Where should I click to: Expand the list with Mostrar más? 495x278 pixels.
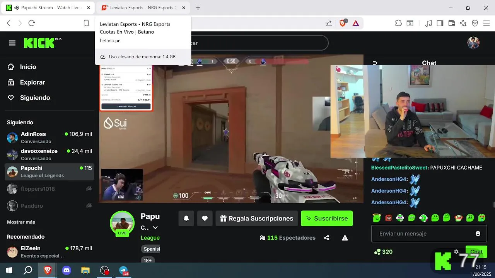[x=21, y=222]
